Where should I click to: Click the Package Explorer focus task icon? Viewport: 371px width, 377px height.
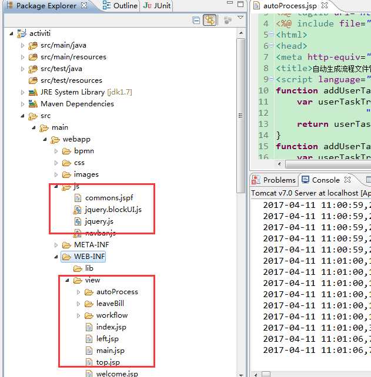coord(227,21)
